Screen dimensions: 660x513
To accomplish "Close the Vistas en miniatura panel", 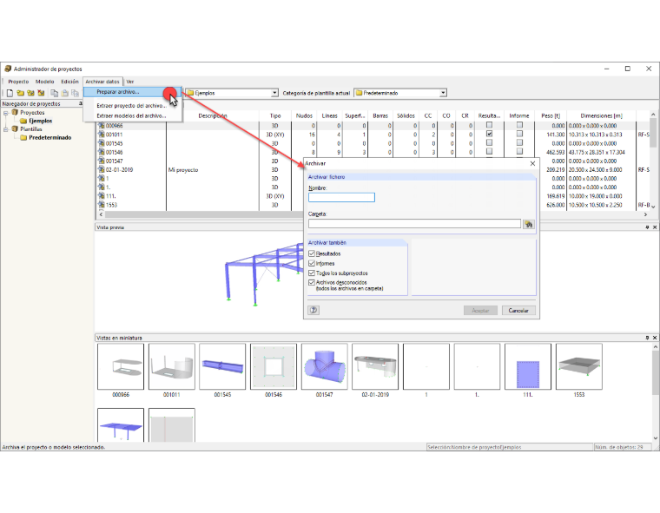I will tap(655, 338).
